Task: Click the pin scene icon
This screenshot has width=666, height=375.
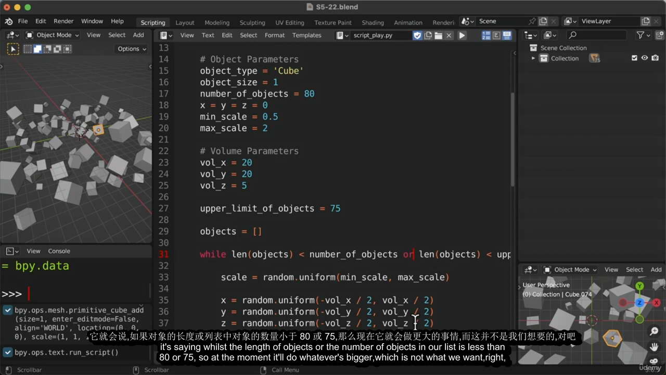Action: point(532,21)
